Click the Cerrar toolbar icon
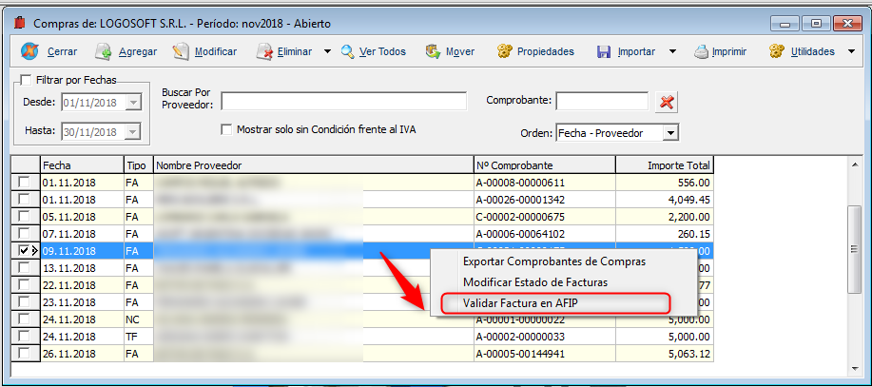 click(29, 51)
